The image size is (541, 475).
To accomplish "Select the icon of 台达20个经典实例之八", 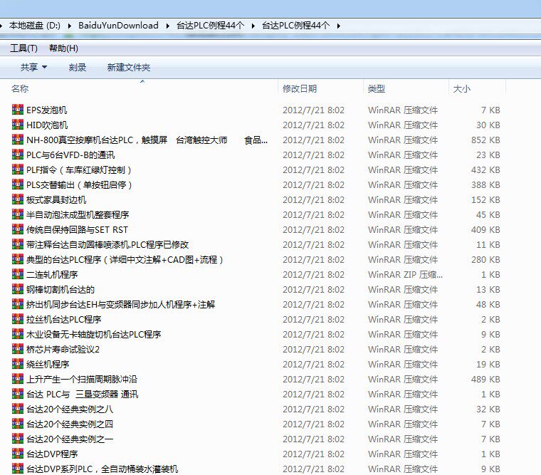I will [x=18, y=409].
